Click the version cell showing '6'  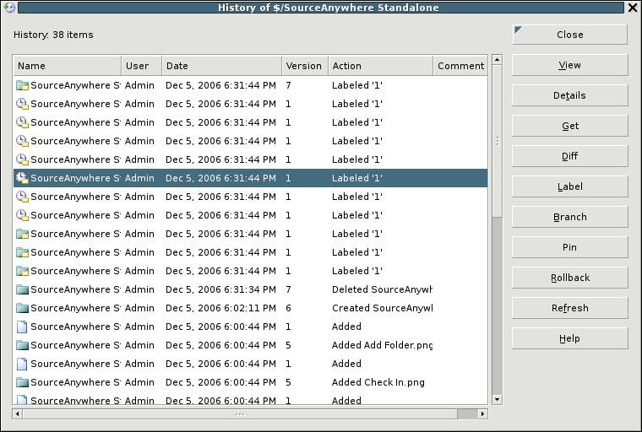tap(288, 308)
